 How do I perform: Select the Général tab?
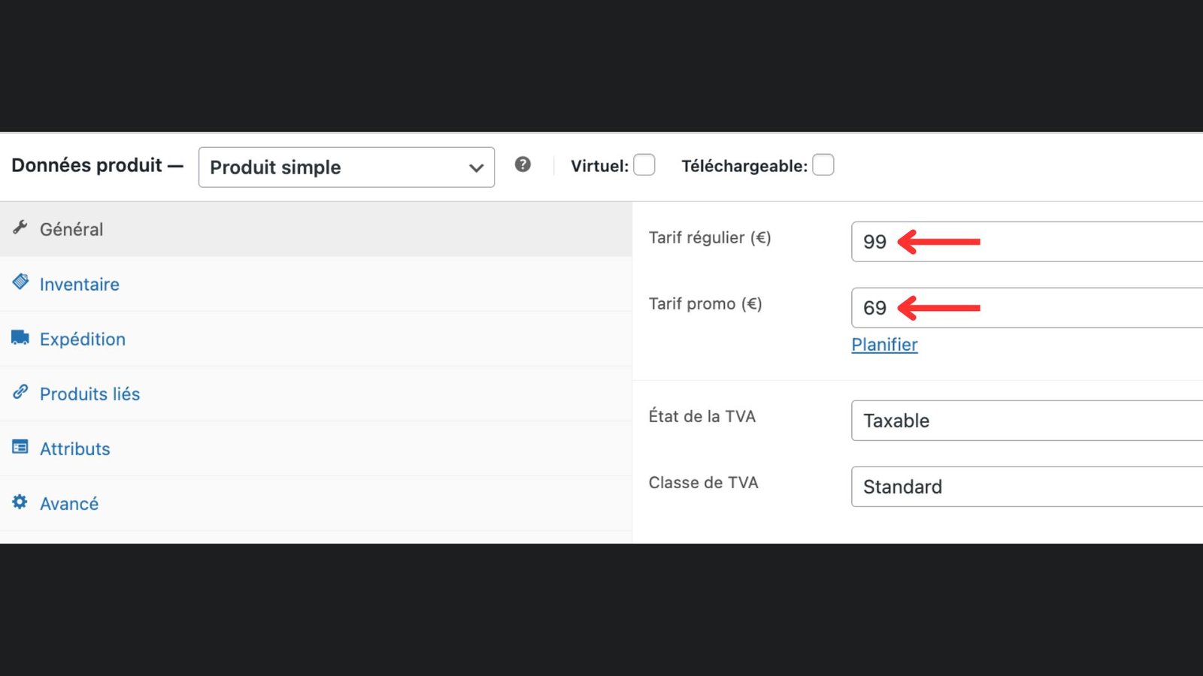[316, 229]
